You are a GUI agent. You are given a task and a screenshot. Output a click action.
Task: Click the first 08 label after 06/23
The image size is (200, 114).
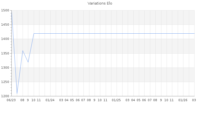point(22,100)
